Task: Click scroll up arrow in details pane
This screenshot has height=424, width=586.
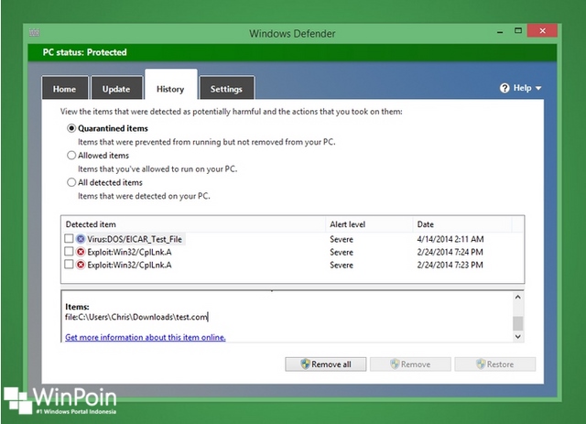Action: pos(517,298)
